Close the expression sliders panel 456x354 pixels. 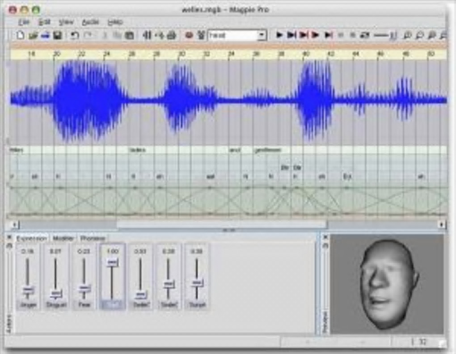tap(9, 237)
